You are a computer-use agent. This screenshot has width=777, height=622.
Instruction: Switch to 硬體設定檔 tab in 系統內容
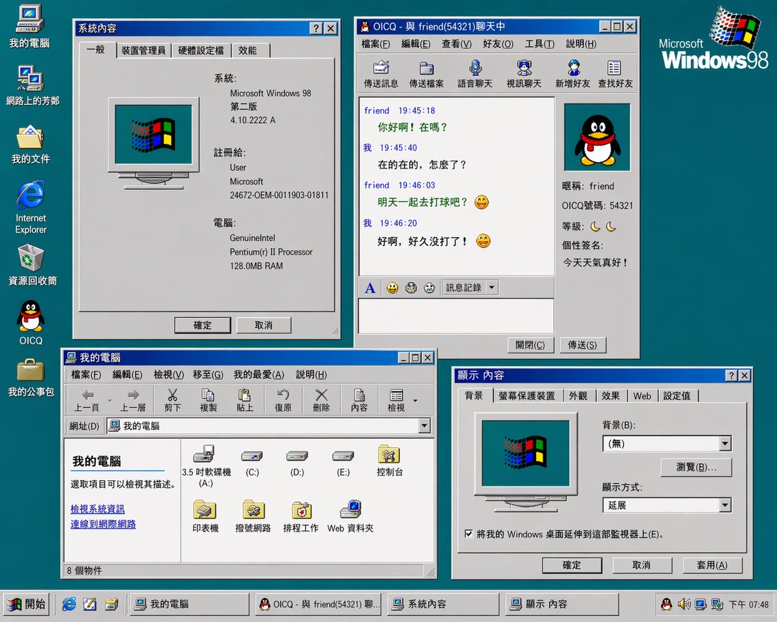201,51
